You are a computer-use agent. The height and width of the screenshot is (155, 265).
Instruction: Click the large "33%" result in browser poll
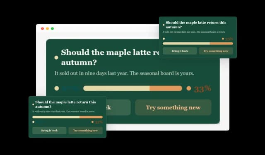click(202, 89)
